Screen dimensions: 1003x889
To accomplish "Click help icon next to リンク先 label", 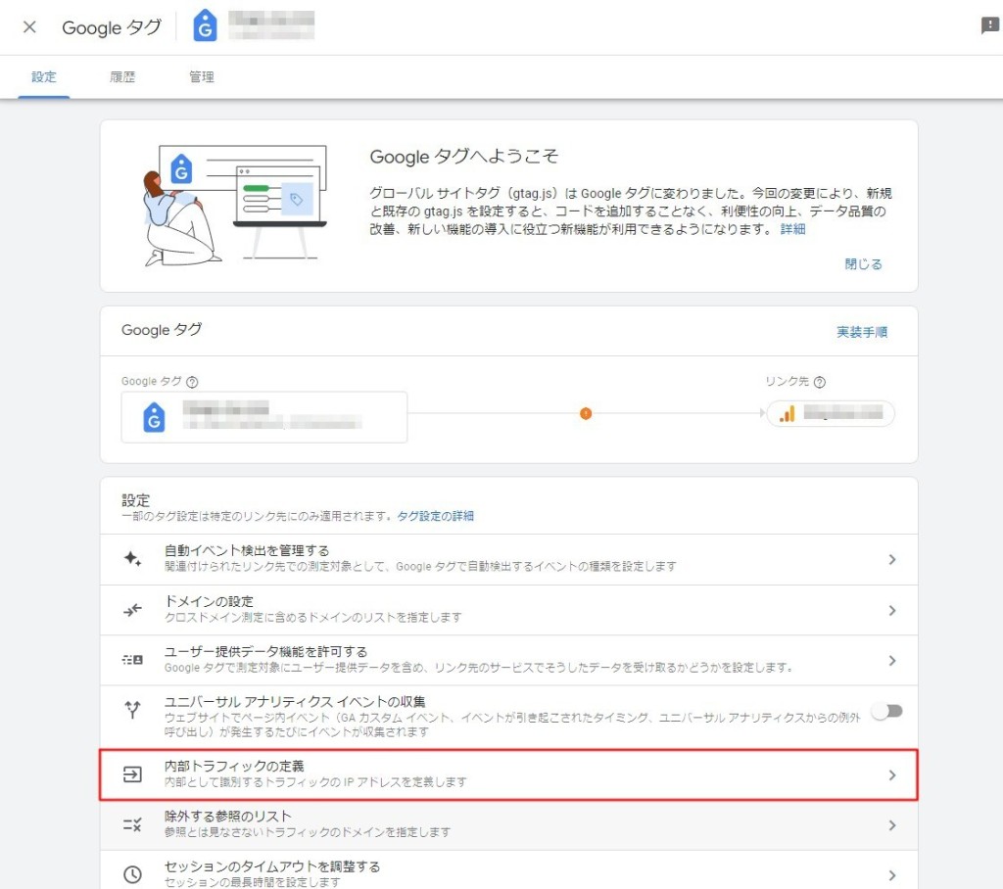I will tap(819, 383).
